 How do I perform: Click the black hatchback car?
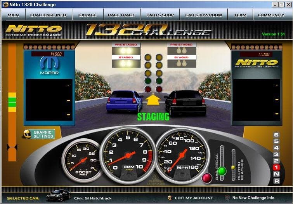coord(186,103)
